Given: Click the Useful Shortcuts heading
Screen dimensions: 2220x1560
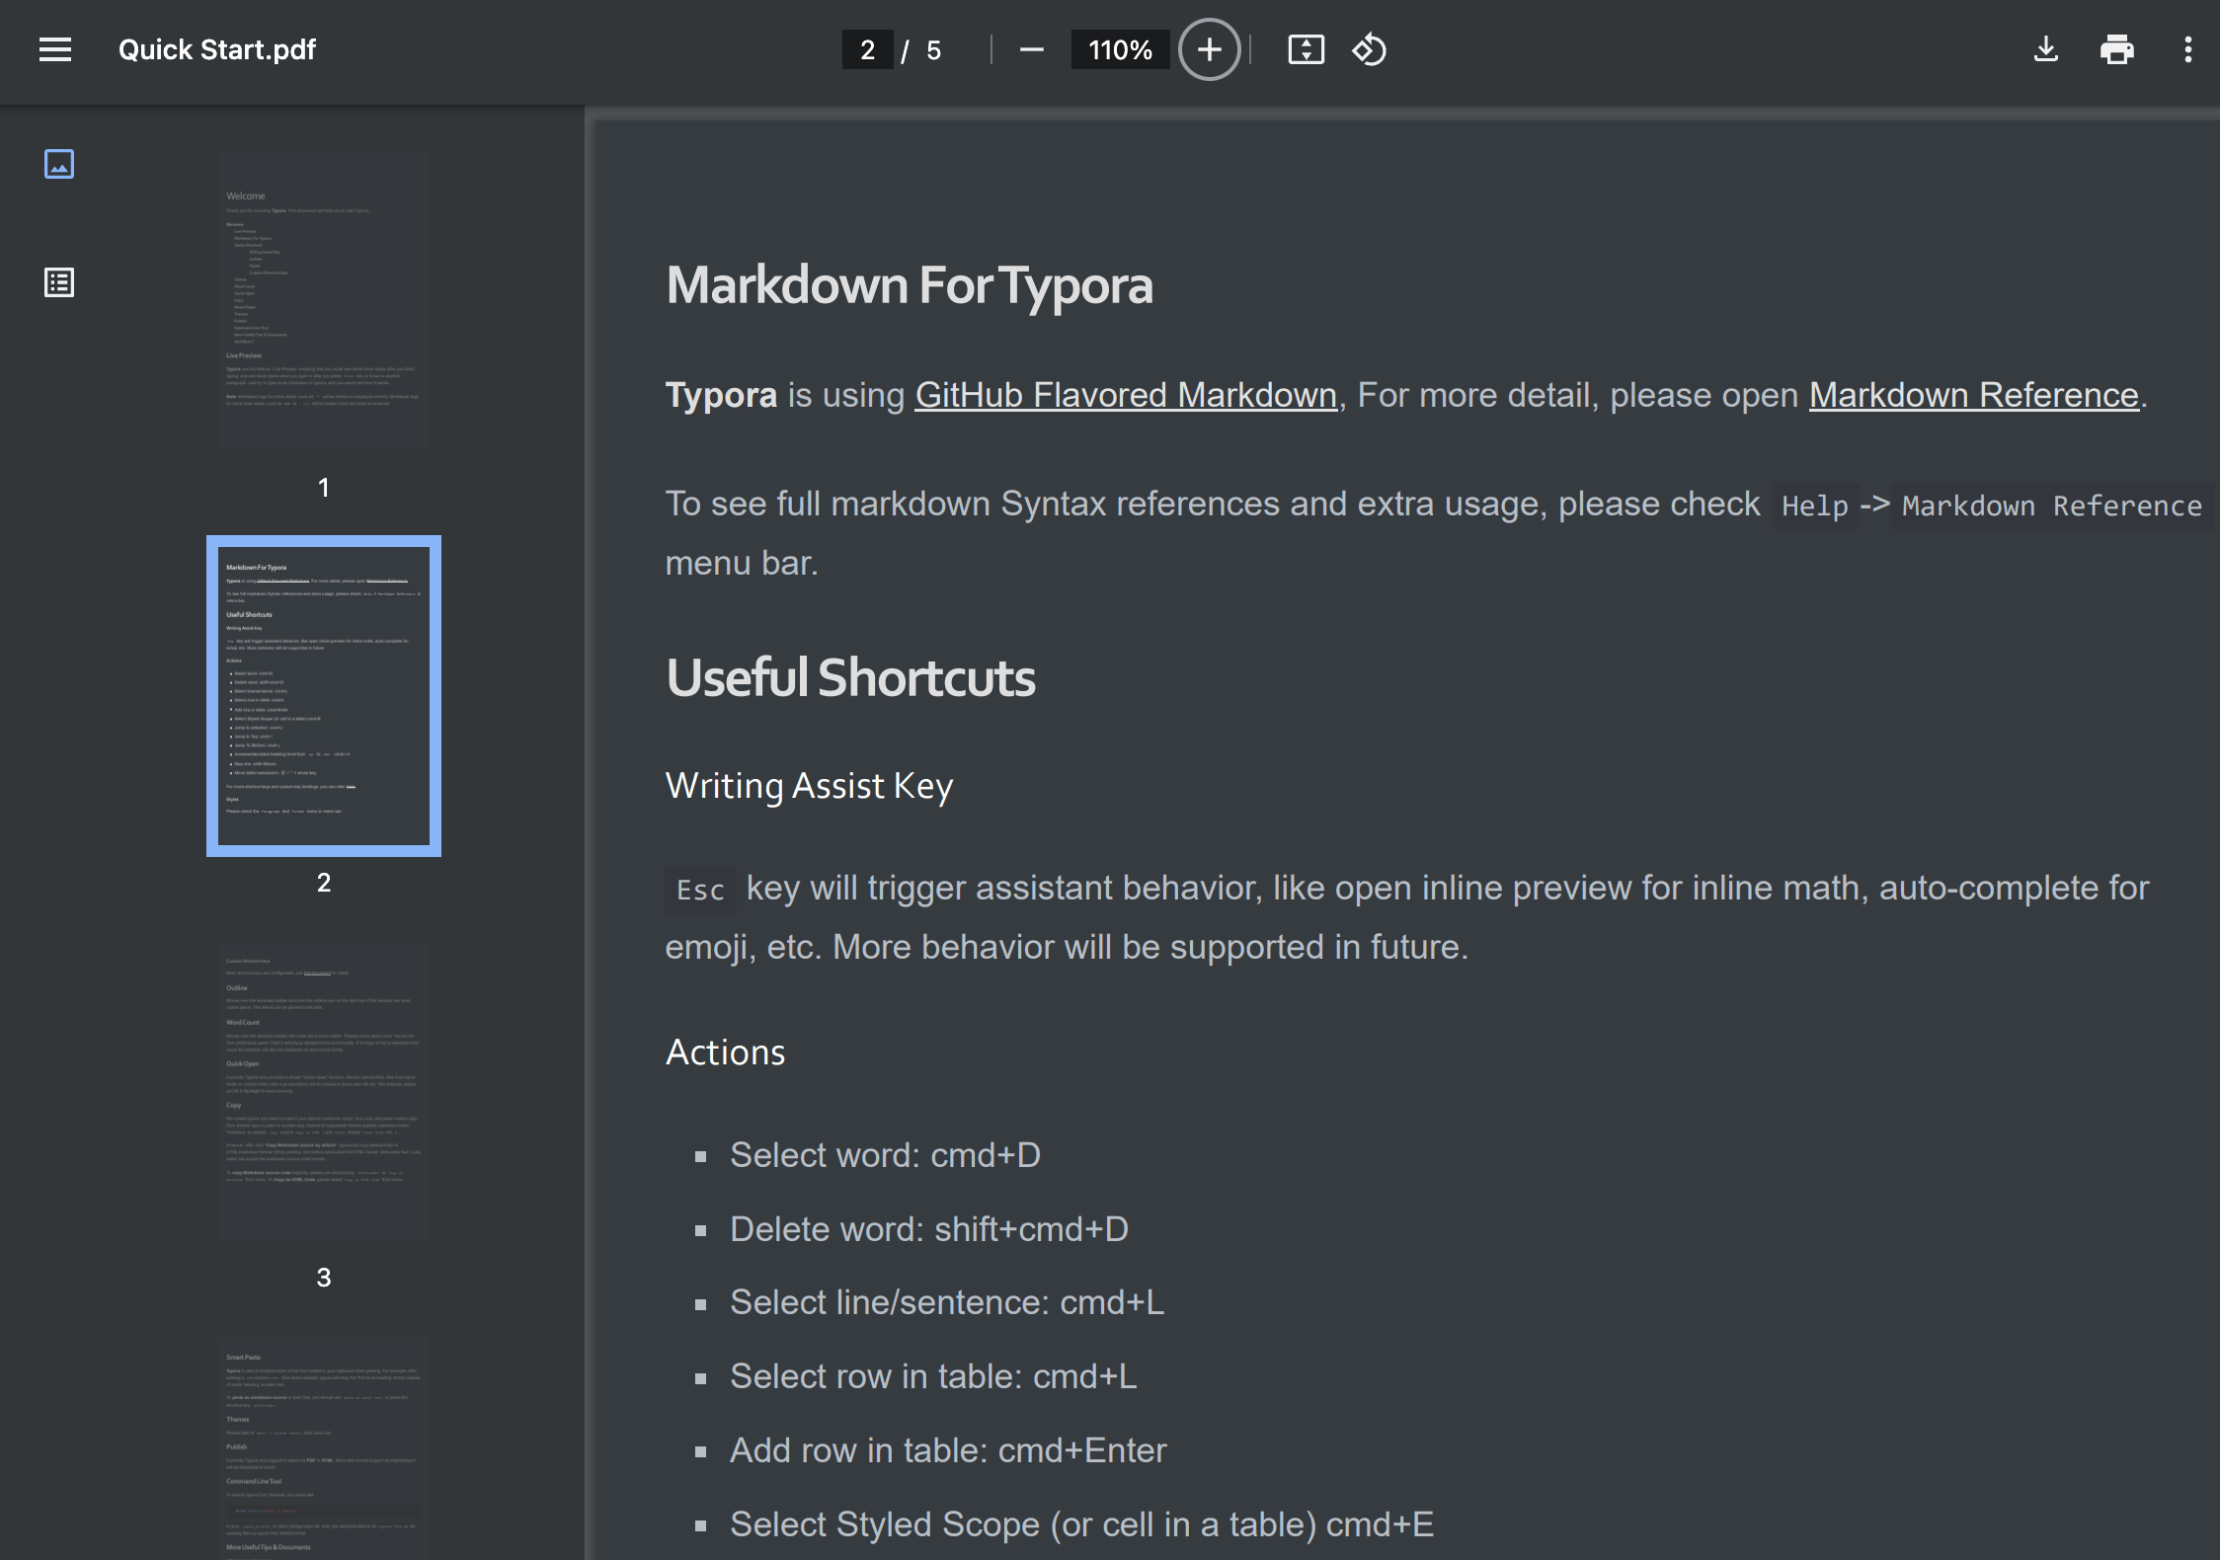Looking at the screenshot, I should (850, 678).
